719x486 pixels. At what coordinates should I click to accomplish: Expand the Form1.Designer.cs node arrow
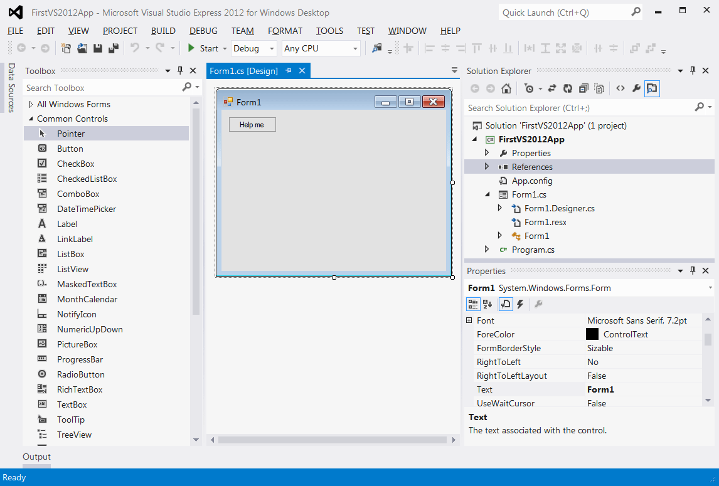tap(500, 208)
